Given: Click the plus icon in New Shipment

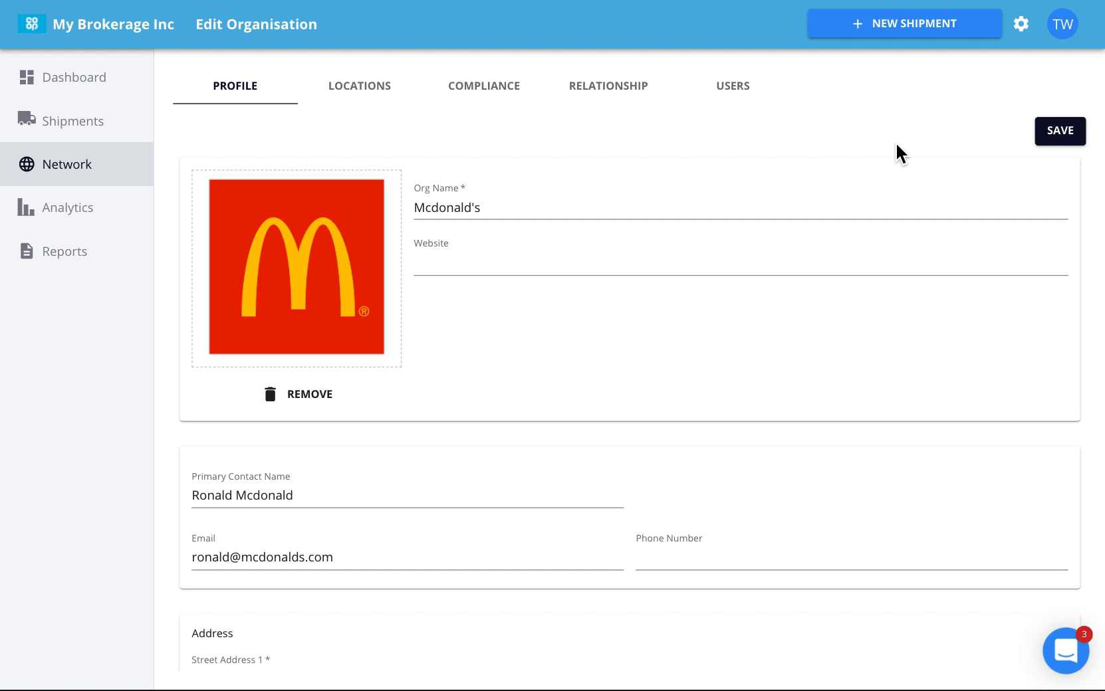Looking at the screenshot, I should click(858, 24).
